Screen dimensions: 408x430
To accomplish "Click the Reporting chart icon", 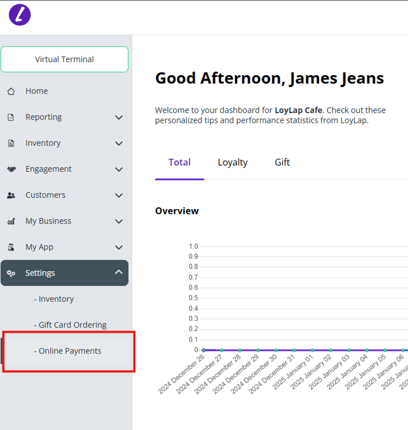I will tap(11, 117).
